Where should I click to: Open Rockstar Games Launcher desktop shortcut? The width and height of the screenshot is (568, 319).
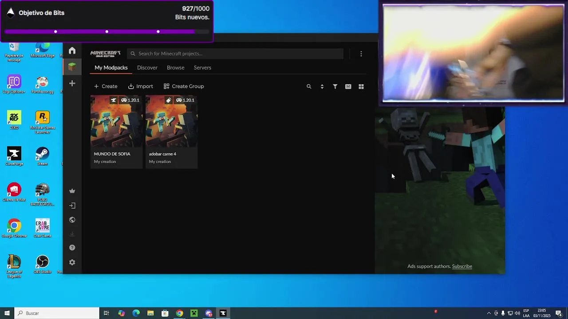click(42, 122)
